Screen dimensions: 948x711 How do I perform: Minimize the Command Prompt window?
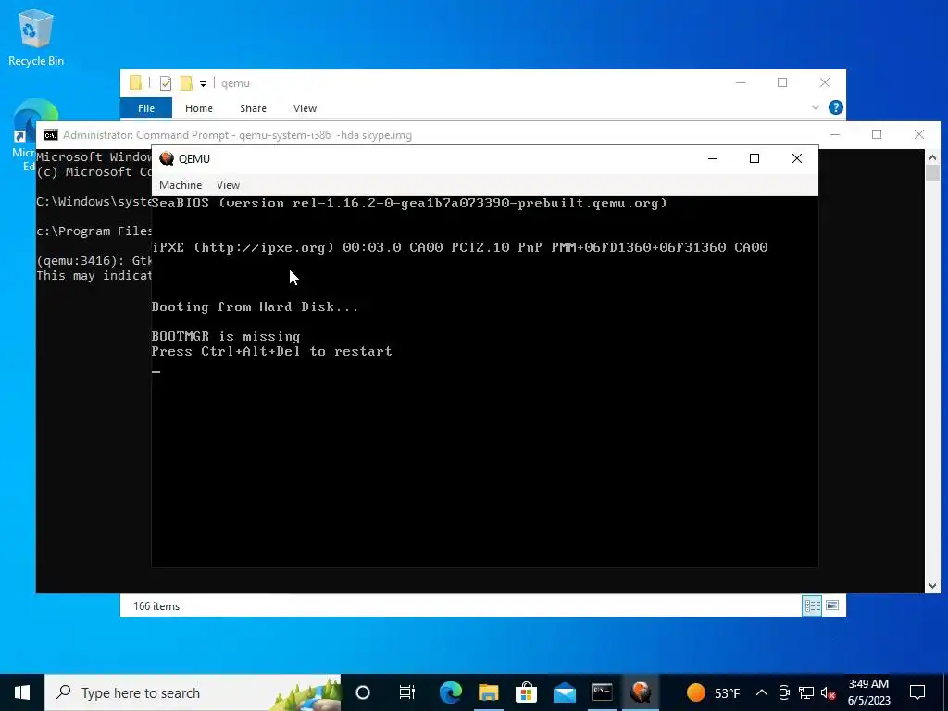(835, 134)
